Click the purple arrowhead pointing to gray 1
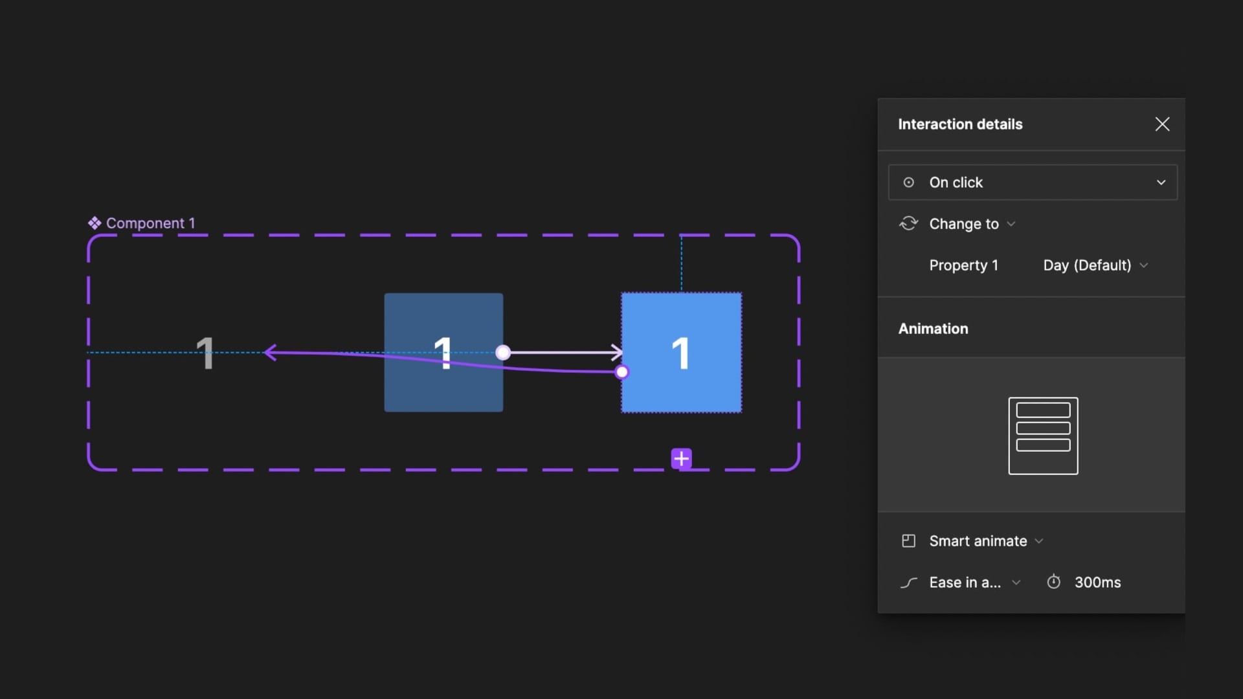 coord(271,353)
